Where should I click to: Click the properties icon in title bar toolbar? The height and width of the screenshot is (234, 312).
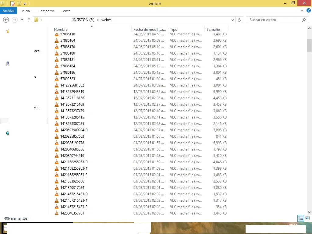12,4
